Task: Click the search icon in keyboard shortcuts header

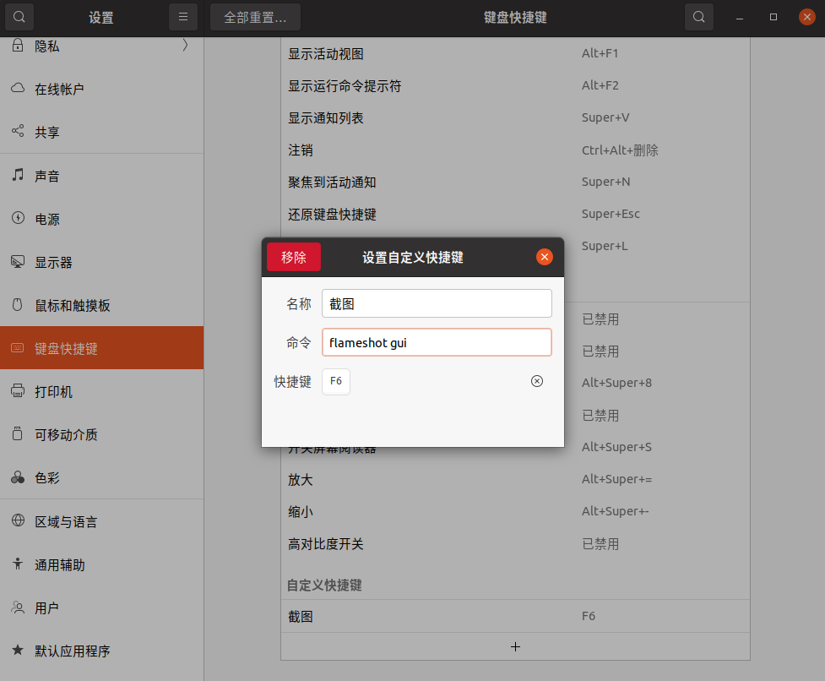Action: (697, 17)
